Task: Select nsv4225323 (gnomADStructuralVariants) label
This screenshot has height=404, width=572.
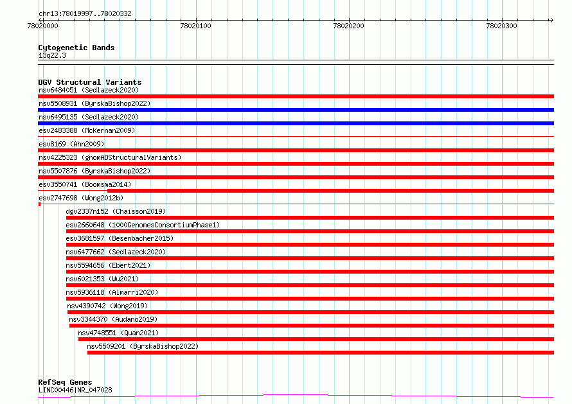Action: point(110,157)
